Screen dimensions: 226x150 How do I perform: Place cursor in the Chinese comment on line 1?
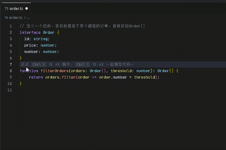73,26
